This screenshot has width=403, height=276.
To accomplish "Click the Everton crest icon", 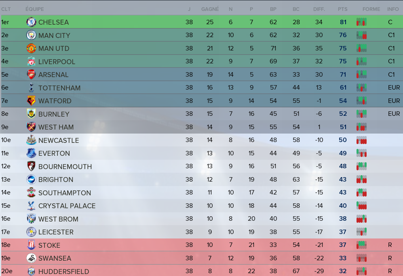I will click(x=31, y=153).
